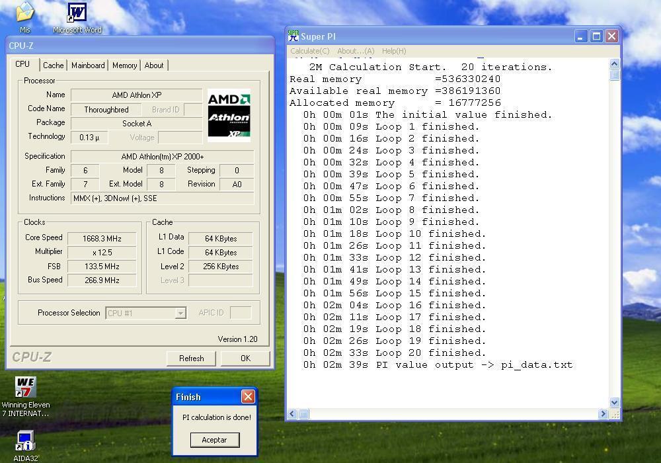Open the Calculate(C) menu
The width and height of the screenshot is (661, 463).
tap(309, 51)
